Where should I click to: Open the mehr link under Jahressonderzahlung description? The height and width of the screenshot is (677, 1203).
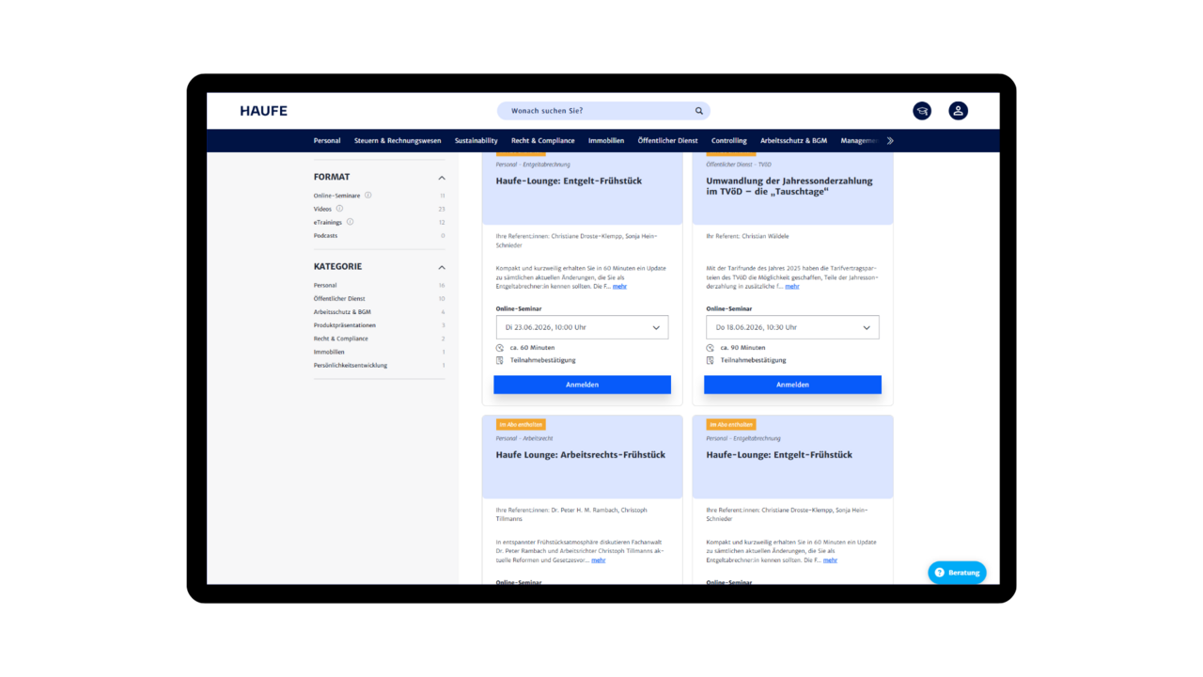pos(792,286)
